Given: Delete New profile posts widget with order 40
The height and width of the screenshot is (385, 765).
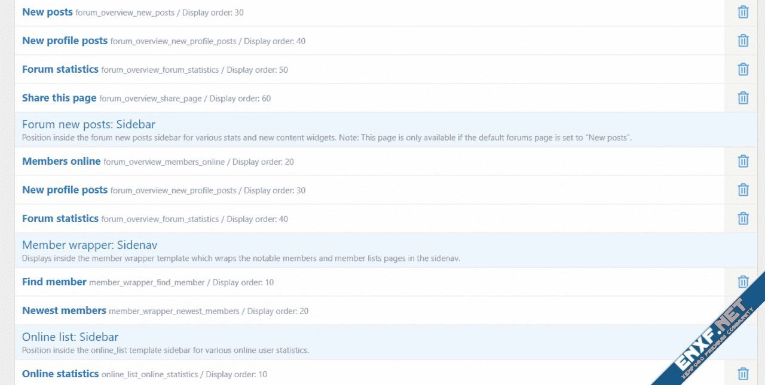Looking at the screenshot, I should pos(743,41).
